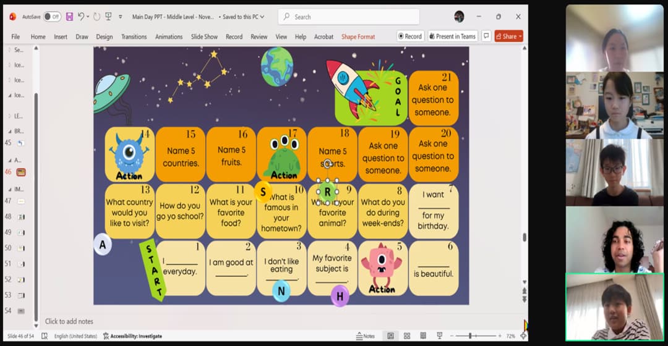Toggle the AutoSave switch
This screenshot has height=346, width=668.
(x=52, y=17)
